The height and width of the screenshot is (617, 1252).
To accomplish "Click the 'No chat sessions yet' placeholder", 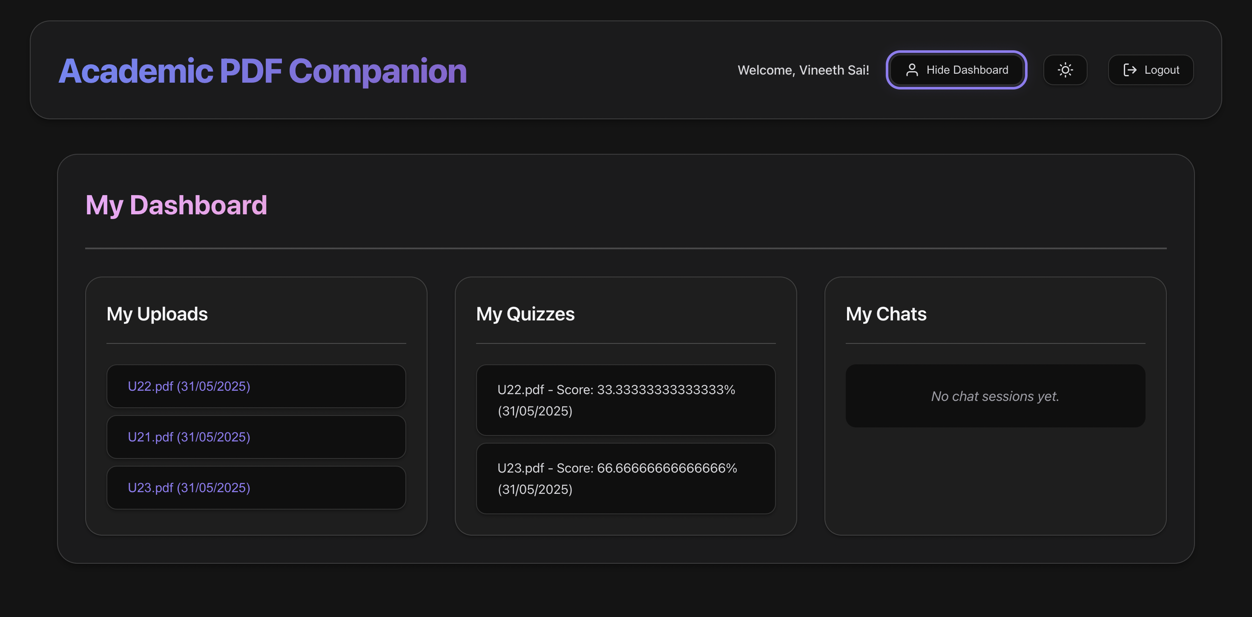I will [x=994, y=396].
